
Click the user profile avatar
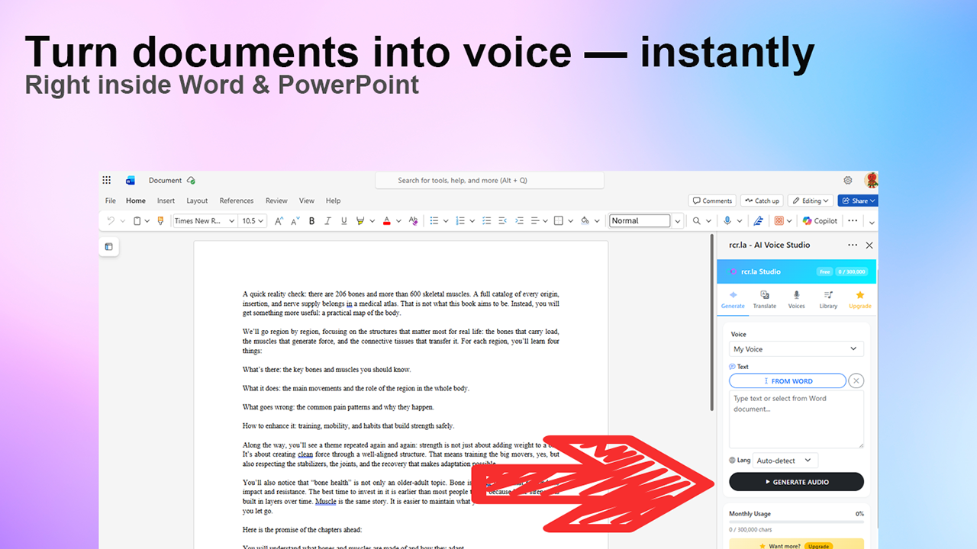[x=871, y=181]
